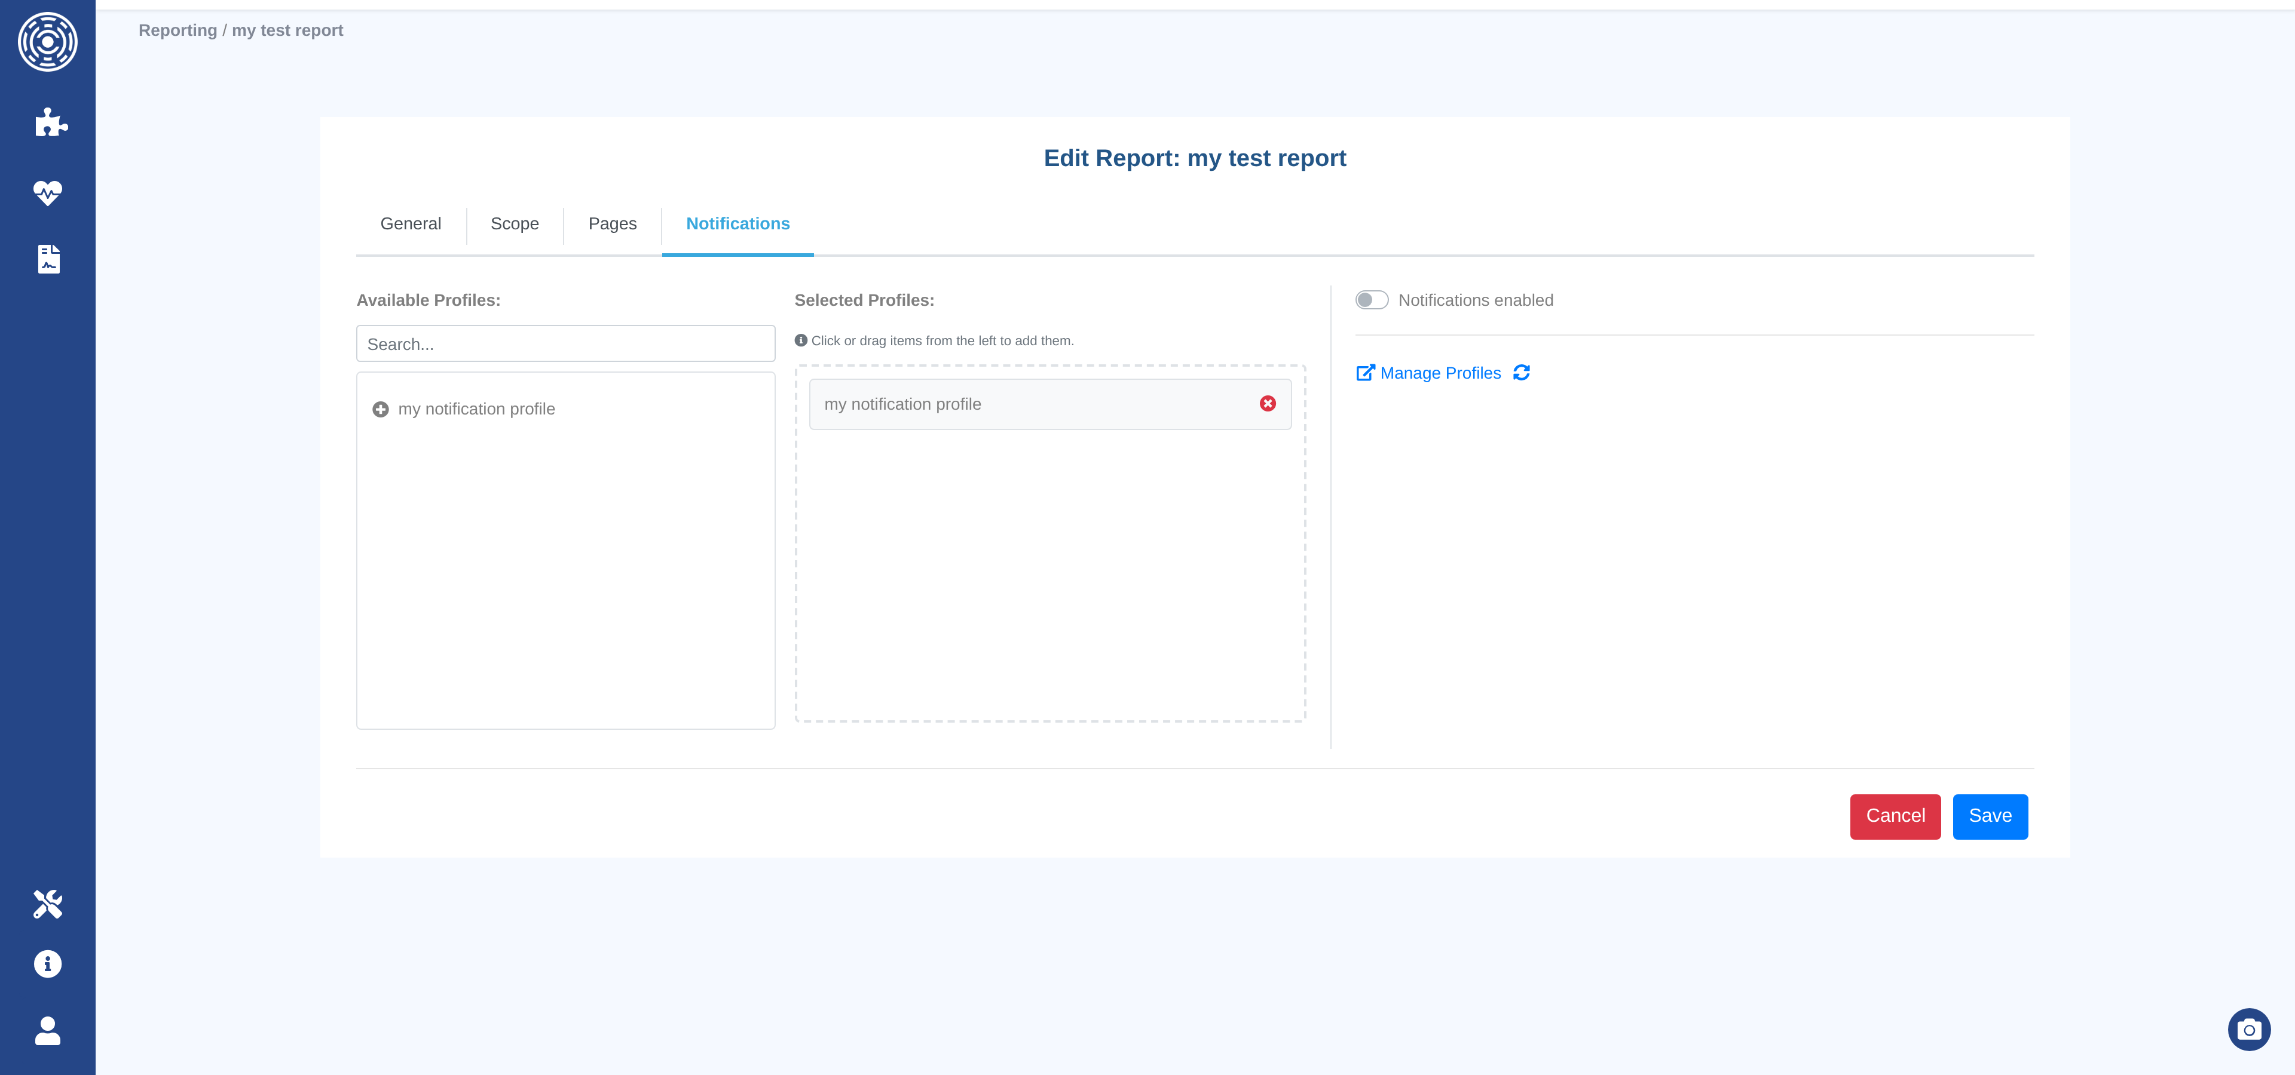Viewport: 2295px width, 1075px height.
Task: Open the reporting document sidebar icon
Action: tap(48, 259)
